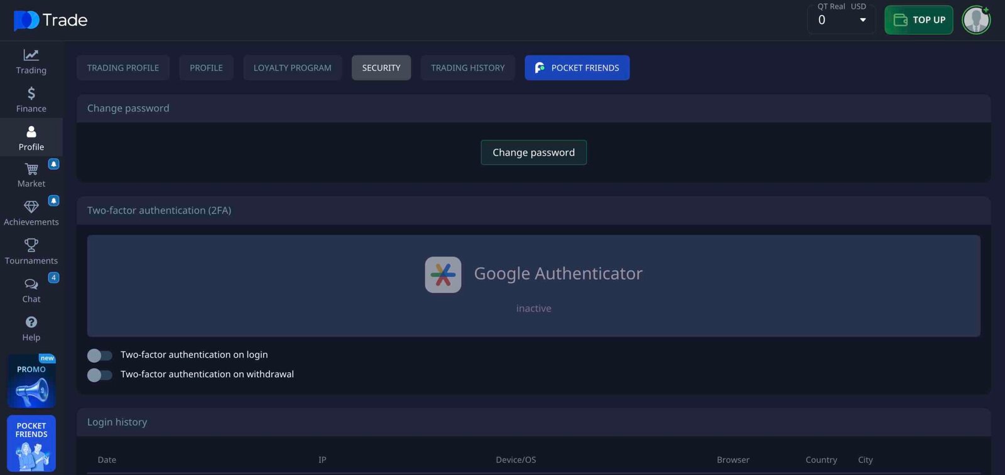Open the Market cart icon
Image resolution: width=1005 pixels, height=475 pixels.
[x=31, y=169]
